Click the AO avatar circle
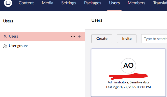This screenshot has height=97, width=167. (x=128, y=66)
